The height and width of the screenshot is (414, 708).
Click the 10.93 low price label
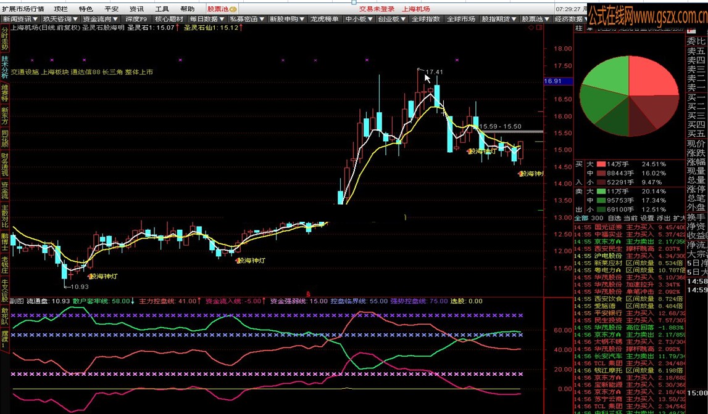coord(80,286)
